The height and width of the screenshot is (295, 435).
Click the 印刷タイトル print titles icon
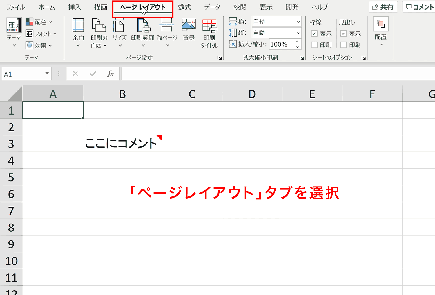tap(209, 26)
